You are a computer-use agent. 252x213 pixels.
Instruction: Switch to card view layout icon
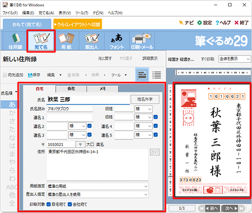pyautogui.click(x=142, y=75)
